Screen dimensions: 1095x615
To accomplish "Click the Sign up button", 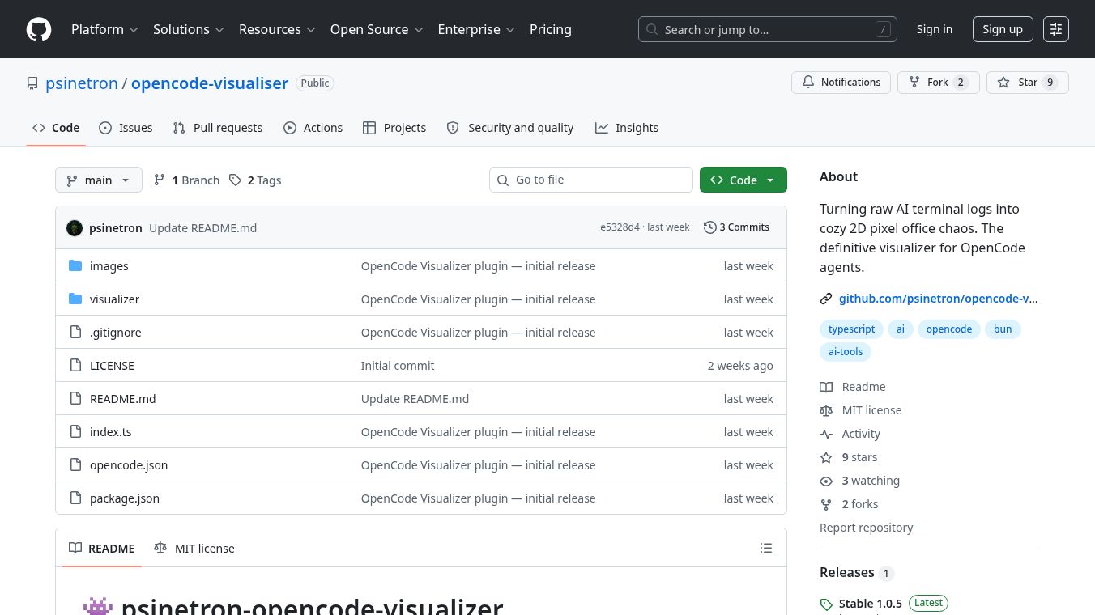I will pos(1003,29).
